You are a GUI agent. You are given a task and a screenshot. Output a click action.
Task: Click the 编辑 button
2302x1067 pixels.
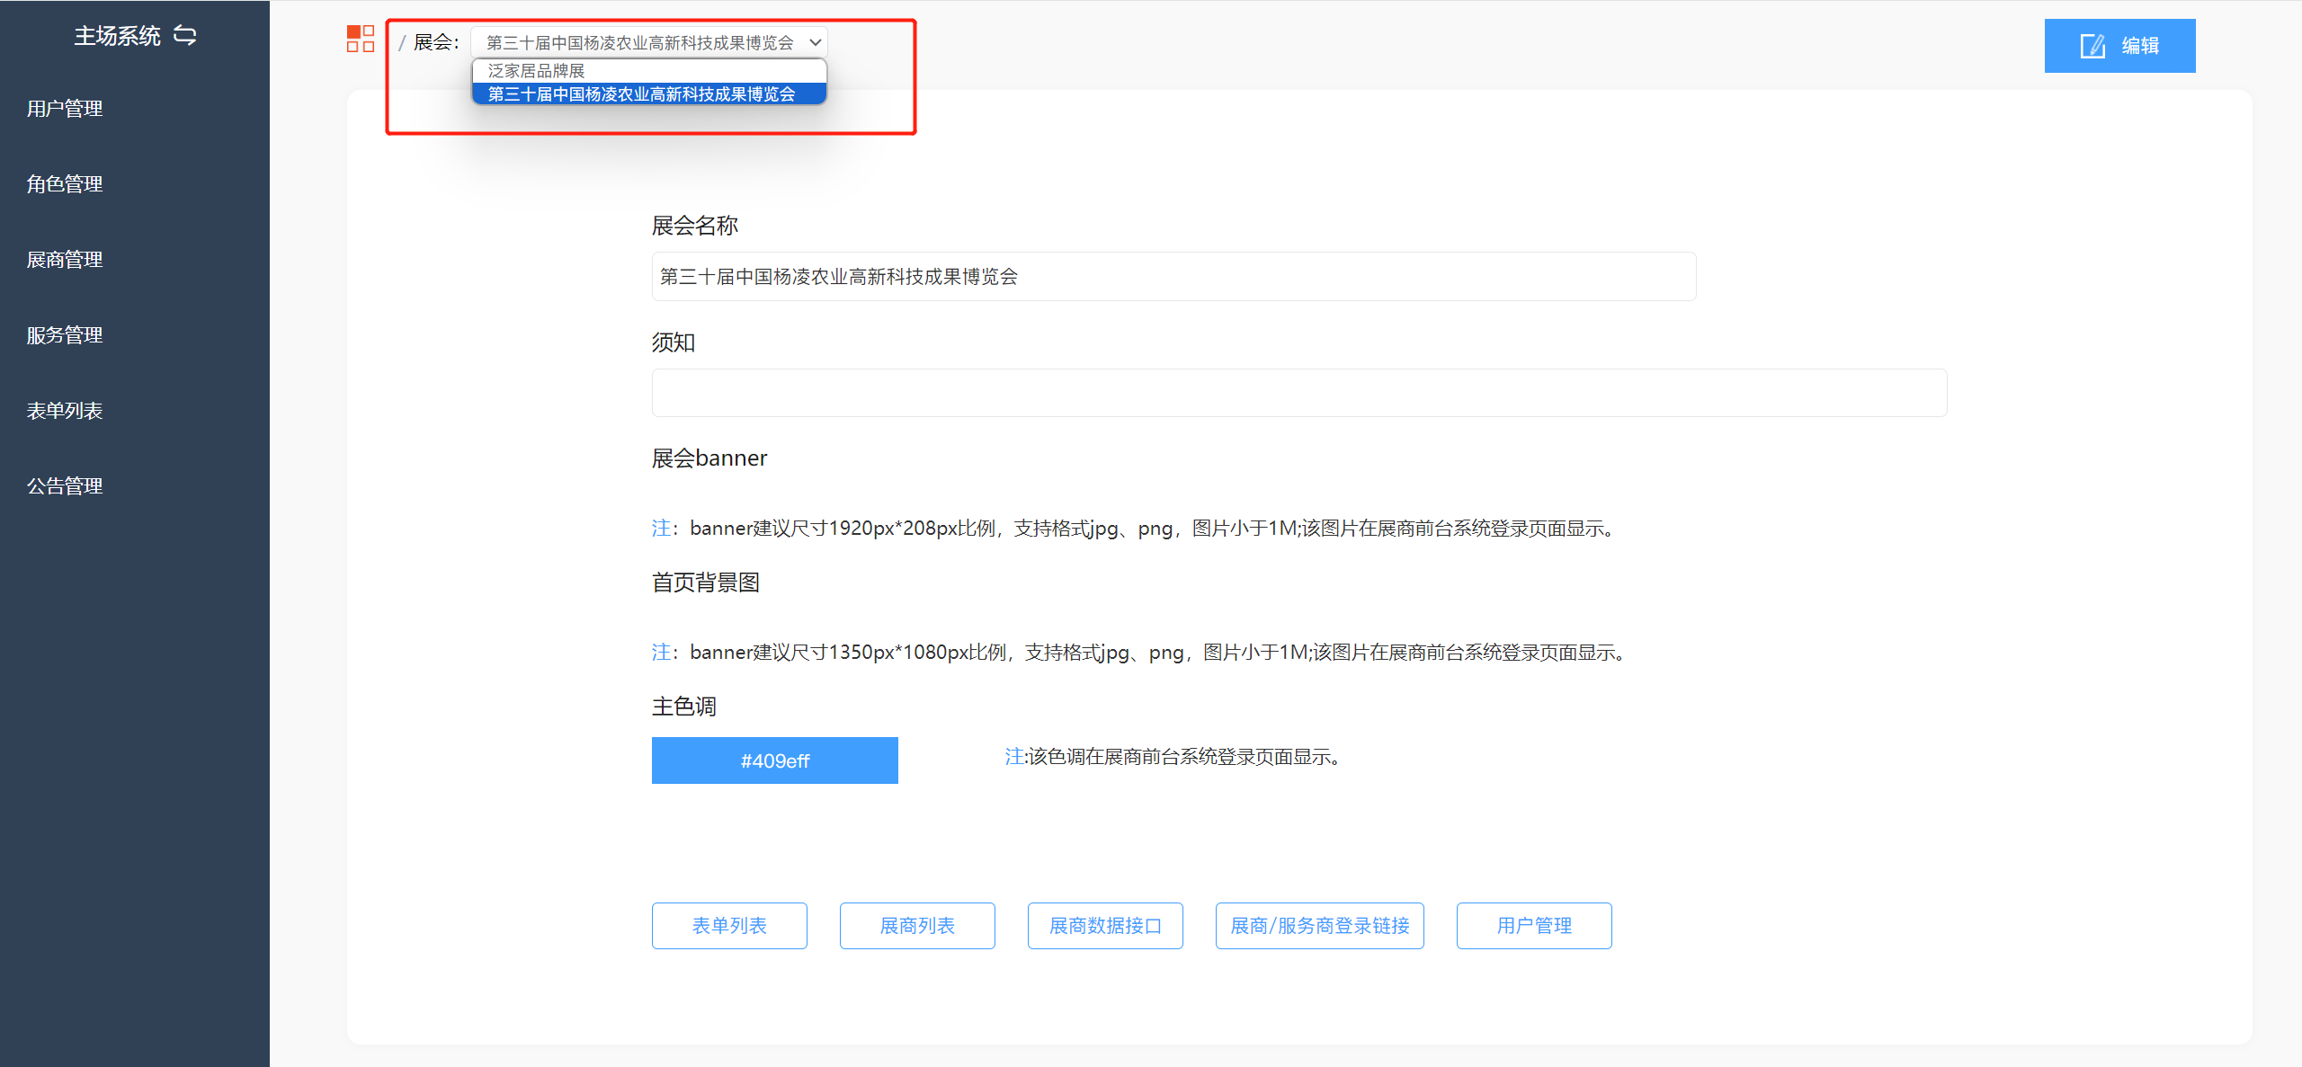(x=2119, y=46)
